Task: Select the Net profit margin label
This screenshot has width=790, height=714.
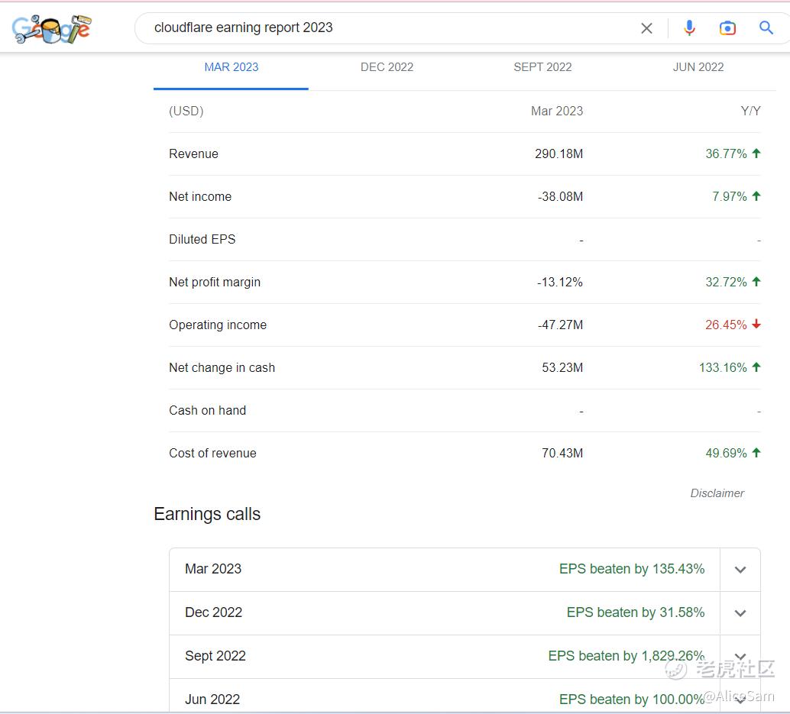Action: (215, 283)
